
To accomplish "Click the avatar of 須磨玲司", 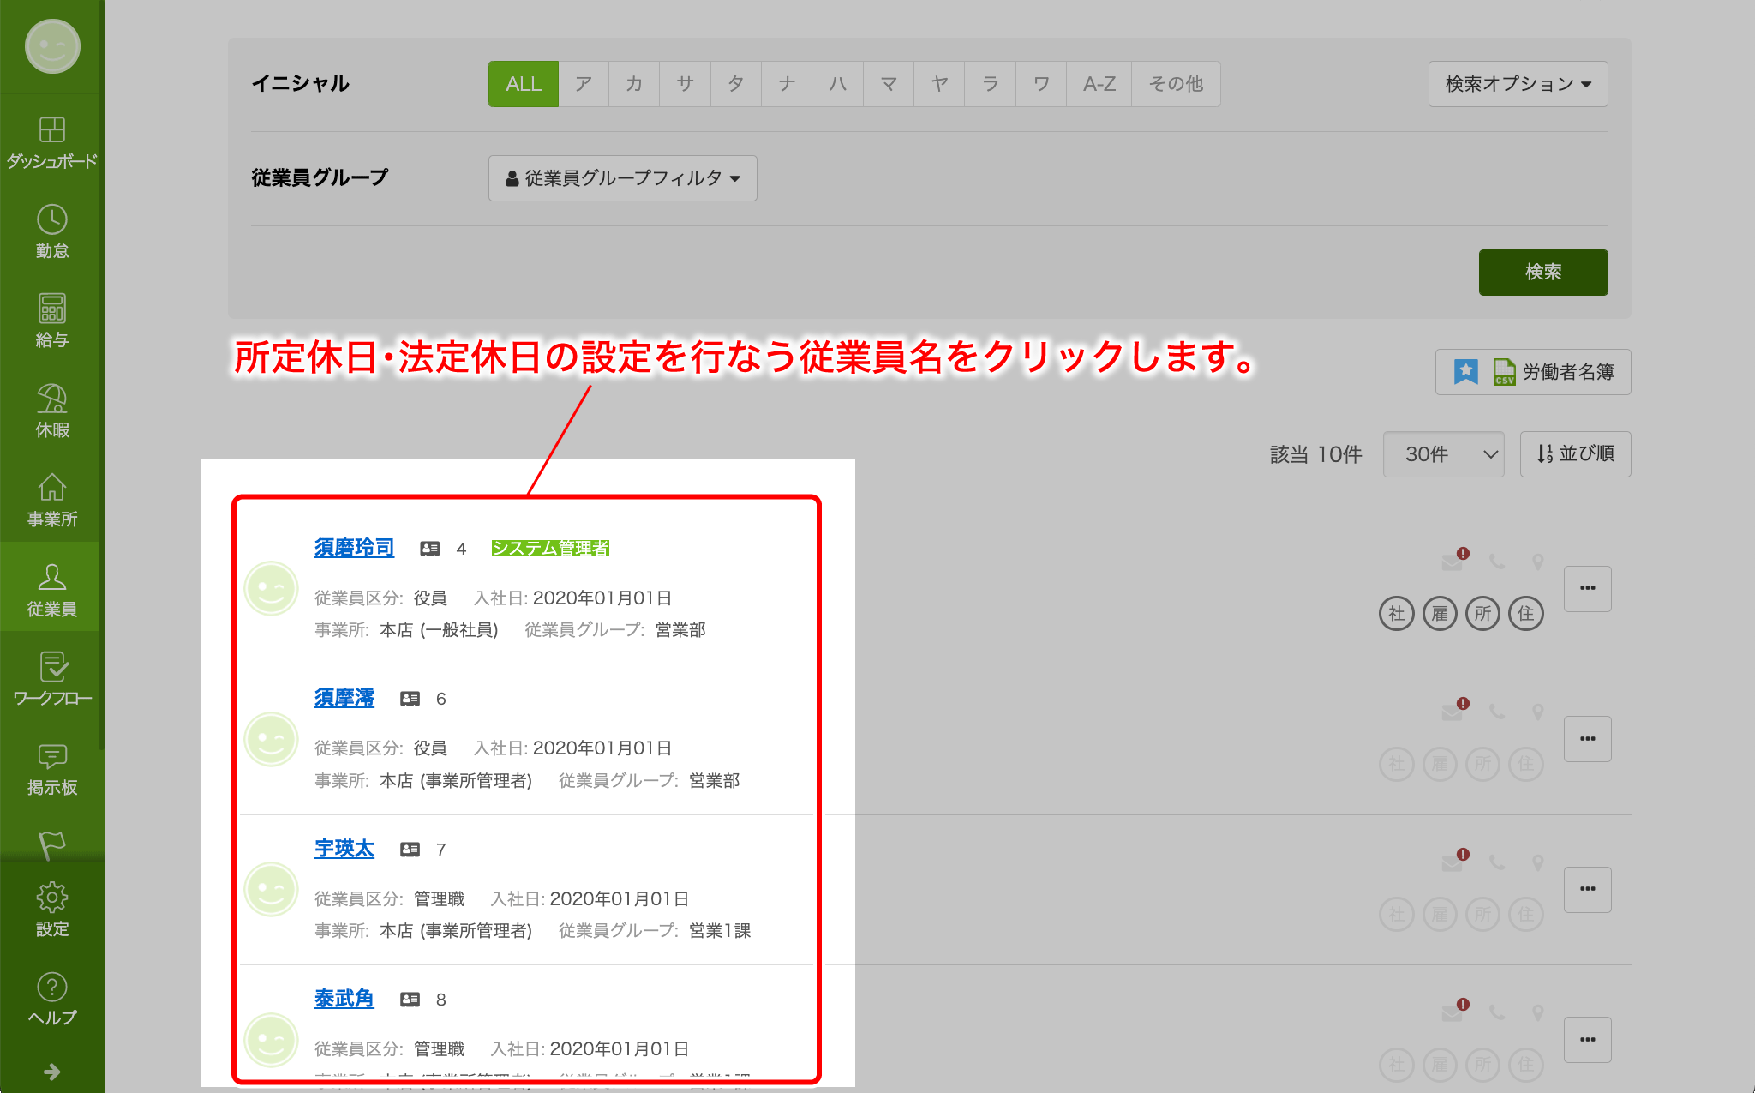I will [271, 589].
